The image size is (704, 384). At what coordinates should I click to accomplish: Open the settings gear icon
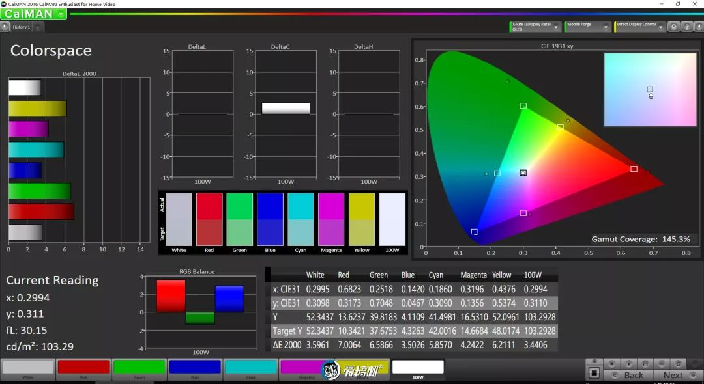[x=674, y=27]
